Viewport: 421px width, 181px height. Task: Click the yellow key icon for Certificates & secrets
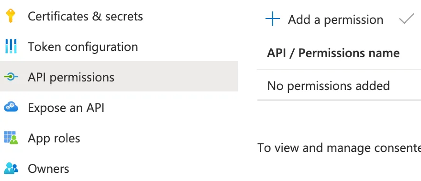tap(11, 16)
